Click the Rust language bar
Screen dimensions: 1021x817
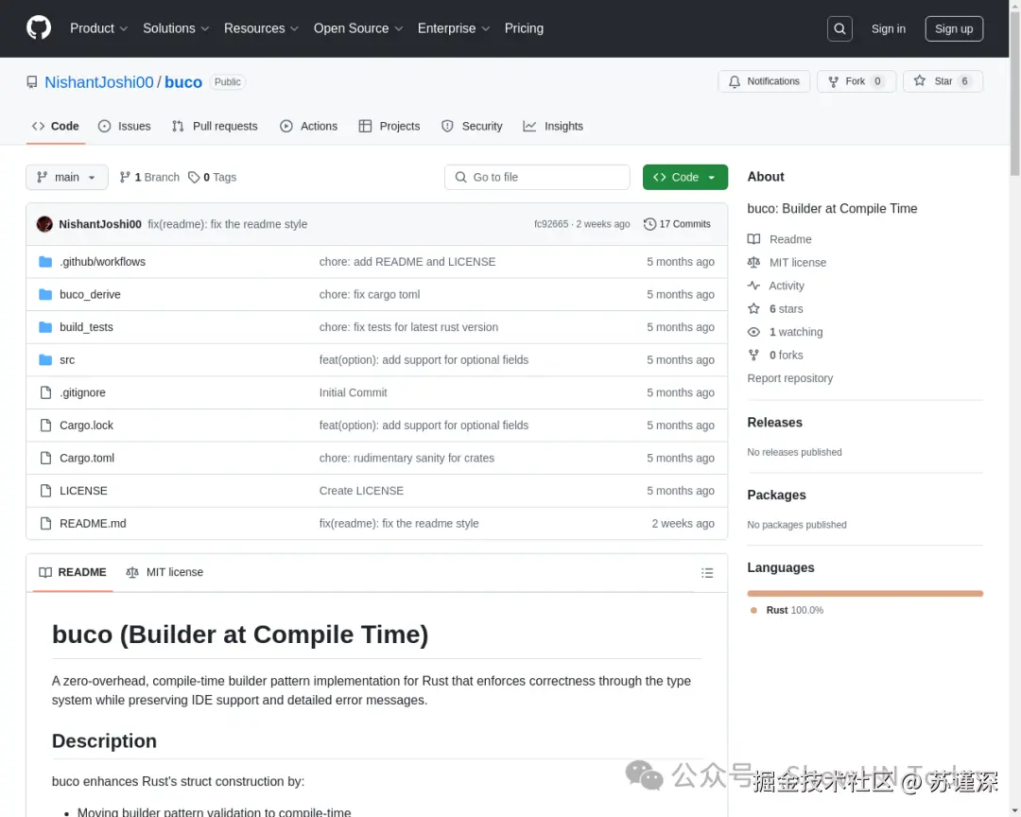click(x=865, y=593)
